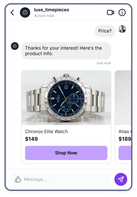Send a thumbs-up like reaction
Image resolution: width=137 pixels, height=197 pixels.
(x=18, y=179)
